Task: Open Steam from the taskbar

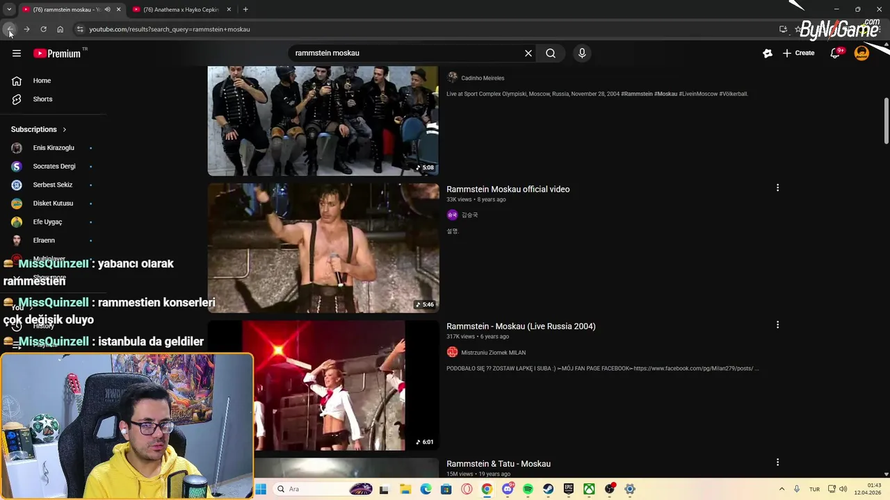Action: click(x=549, y=489)
